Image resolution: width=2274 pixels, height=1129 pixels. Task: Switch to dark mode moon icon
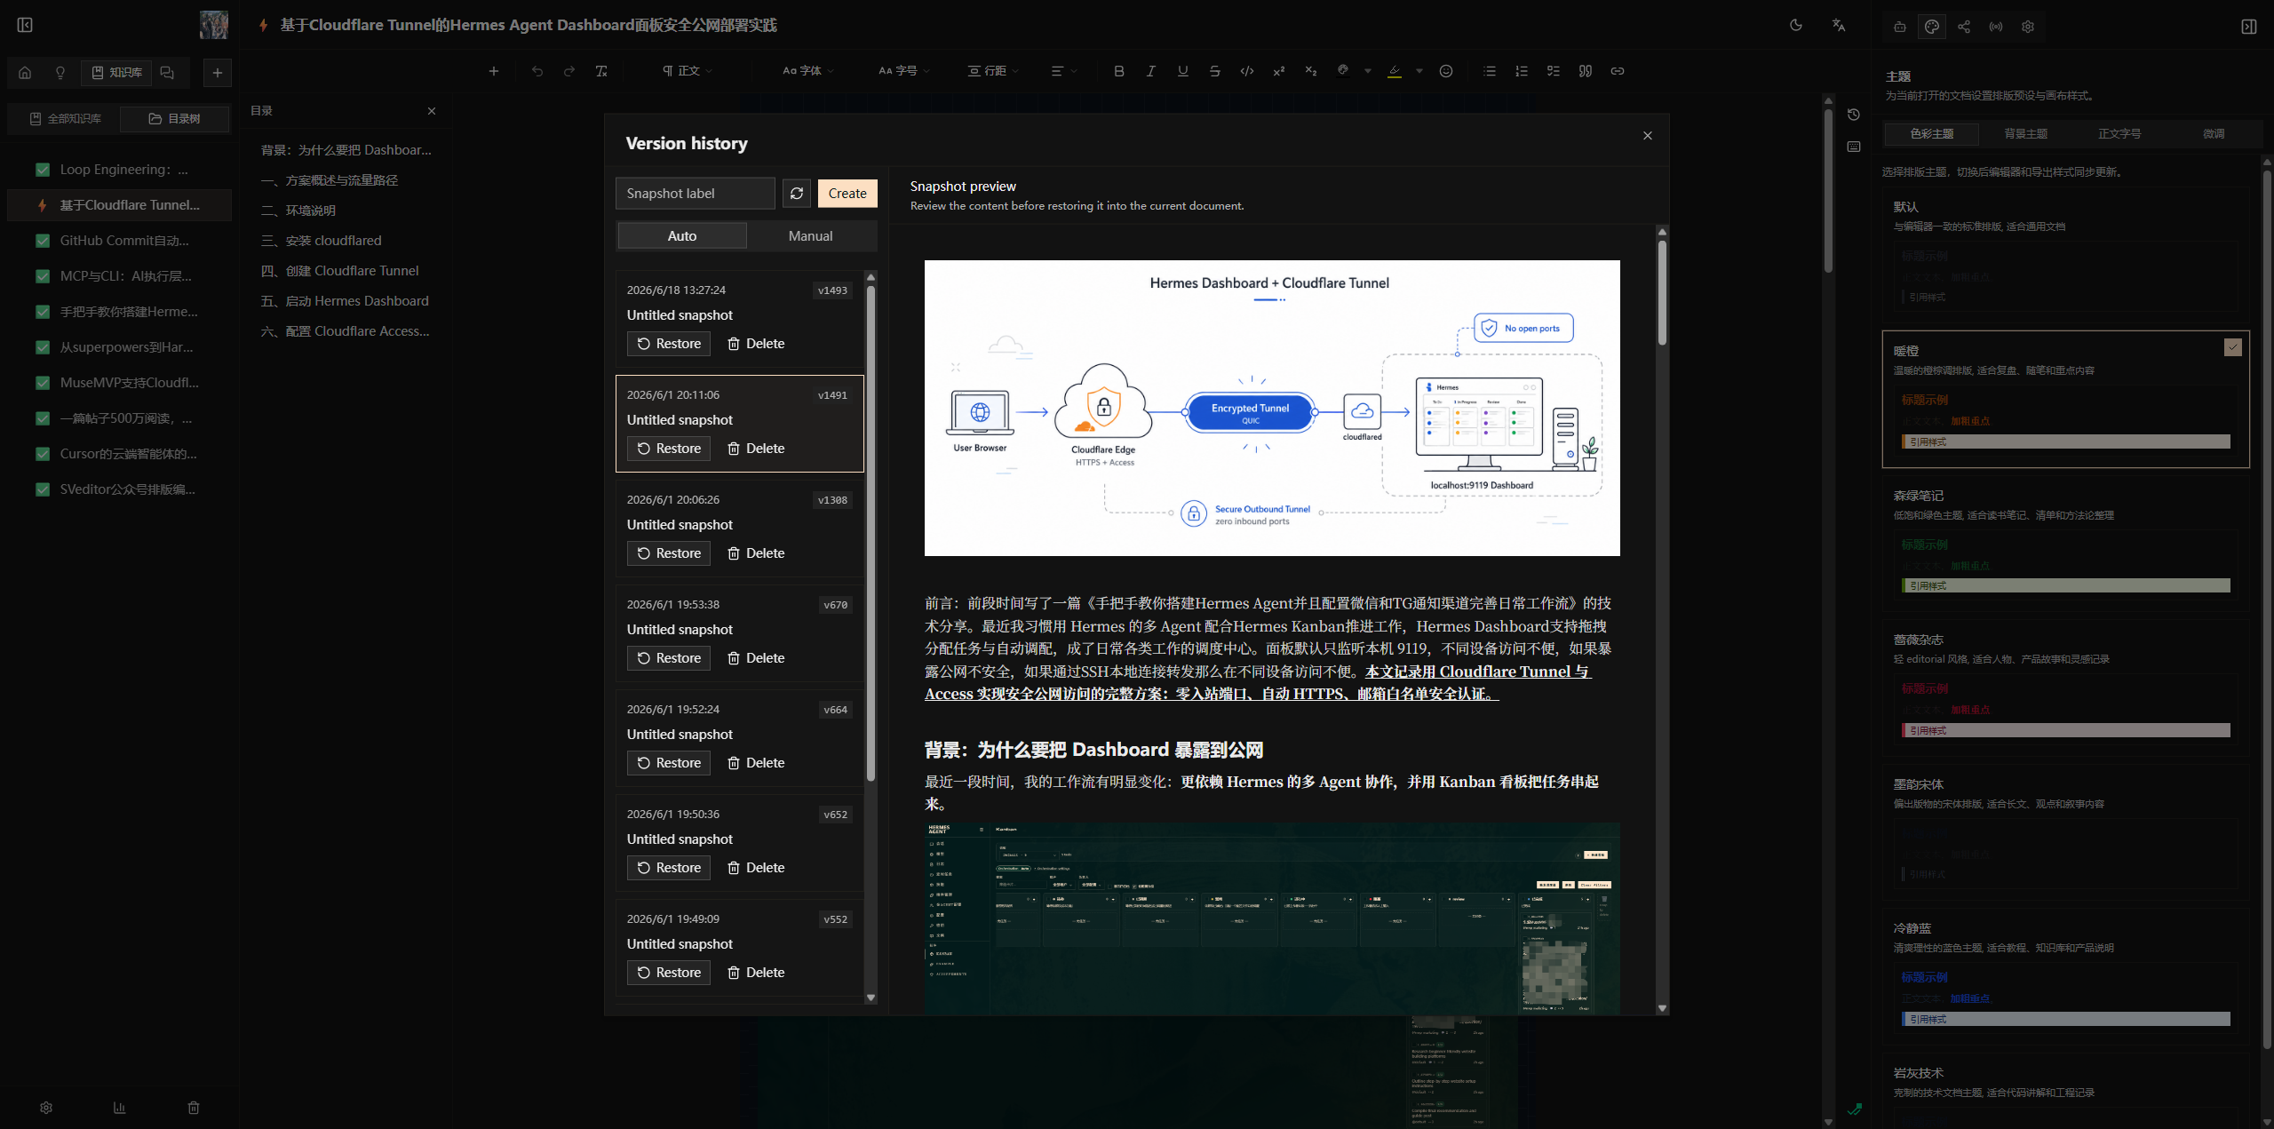pyautogui.click(x=1796, y=25)
